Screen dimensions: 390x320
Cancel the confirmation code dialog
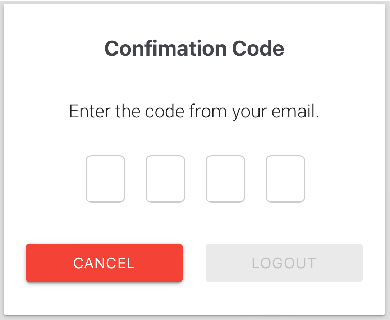[x=104, y=263]
